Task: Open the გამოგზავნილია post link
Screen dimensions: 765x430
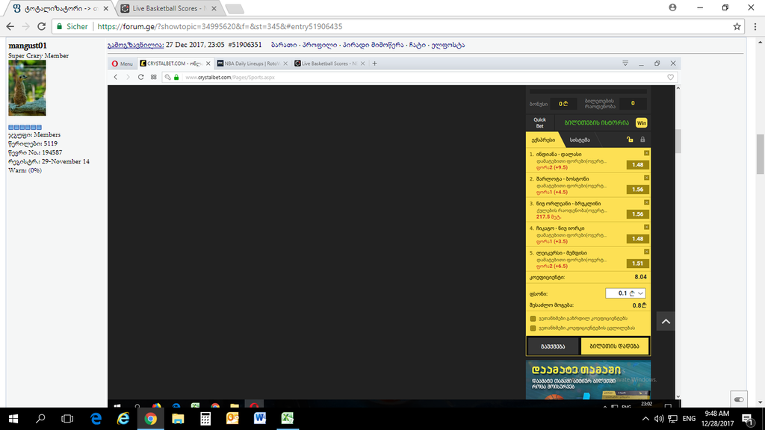Action: [136, 45]
